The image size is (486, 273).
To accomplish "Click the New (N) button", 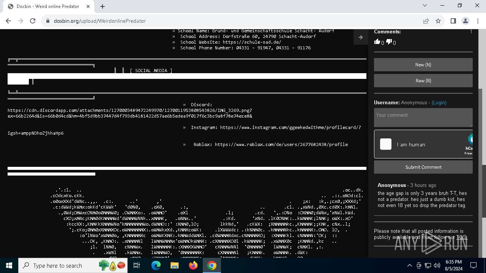I will click(x=423, y=65).
